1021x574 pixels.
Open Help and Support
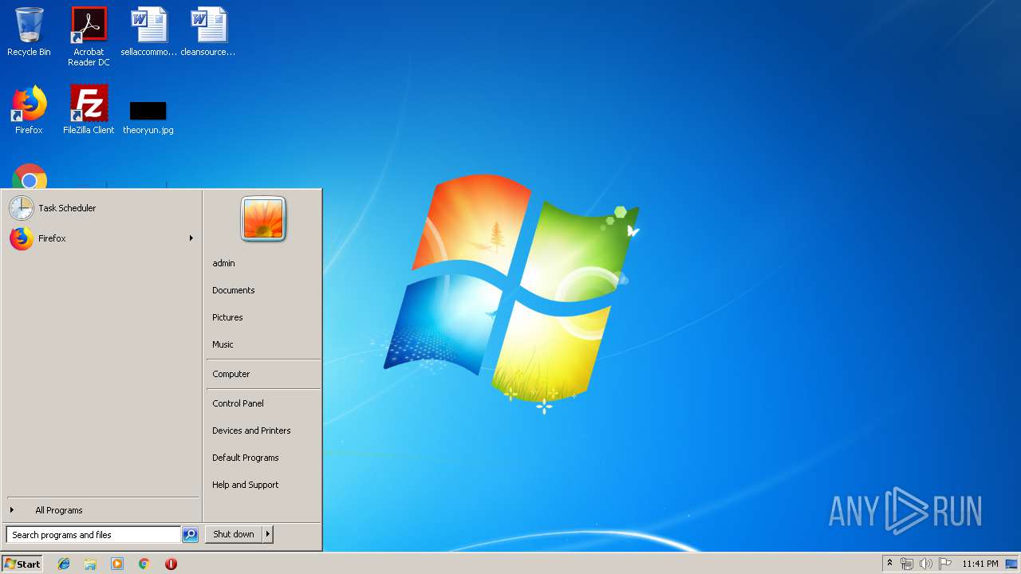click(x=245, y=485)
